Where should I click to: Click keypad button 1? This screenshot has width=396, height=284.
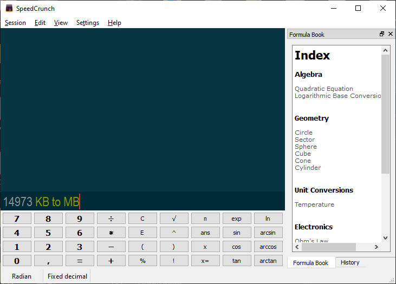[17, 247]
